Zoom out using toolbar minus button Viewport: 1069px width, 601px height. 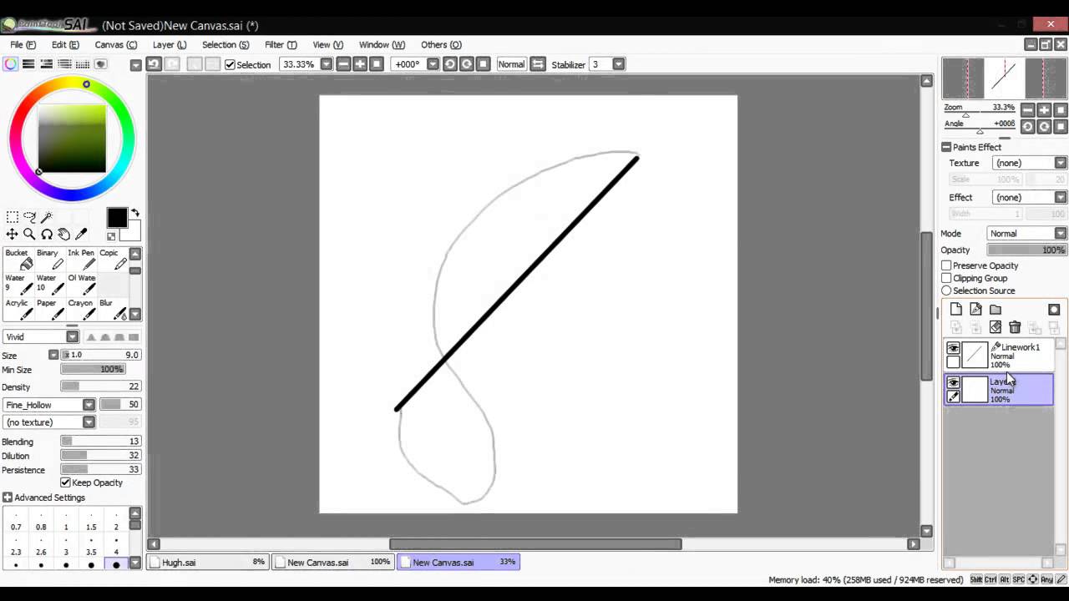click(343, 64)
